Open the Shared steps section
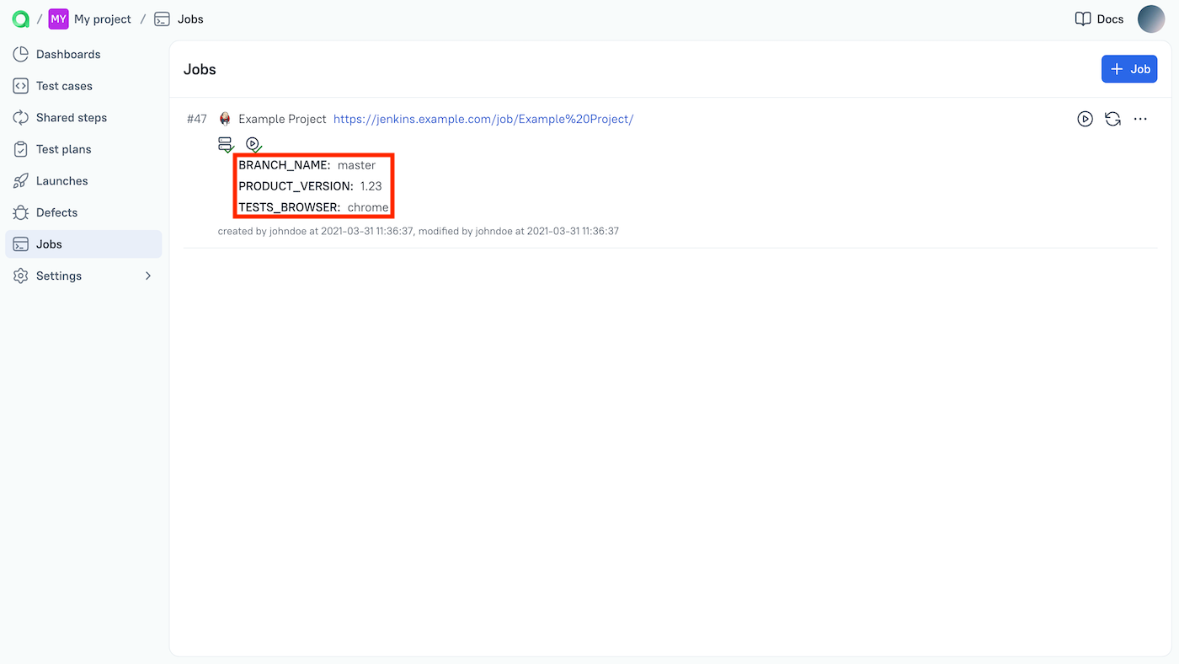 (x=72, y=117)
